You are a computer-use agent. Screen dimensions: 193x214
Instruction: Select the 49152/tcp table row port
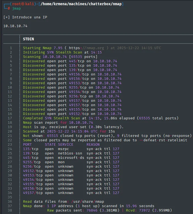(x=33, y=171)
